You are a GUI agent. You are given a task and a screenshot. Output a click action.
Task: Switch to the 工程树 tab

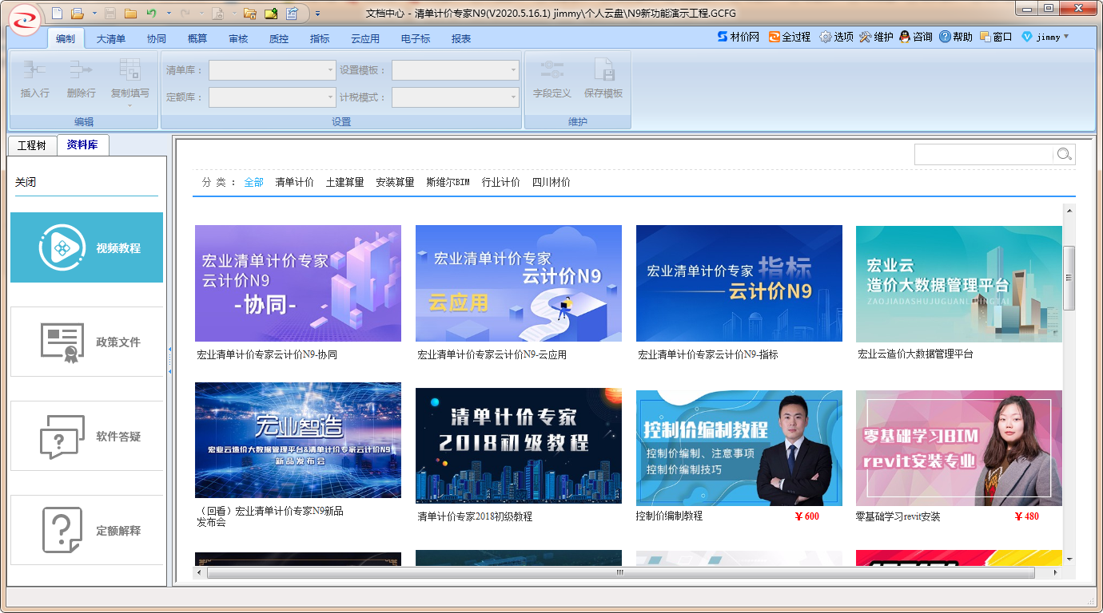click(32, 145)
